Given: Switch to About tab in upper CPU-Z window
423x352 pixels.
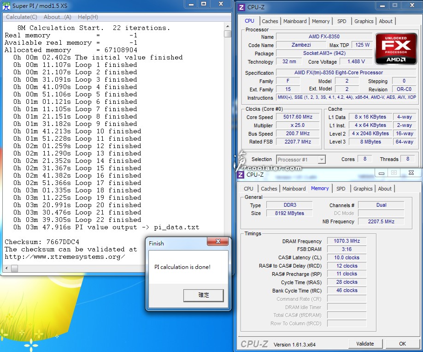Looking at the screenshot, I should coord(386,21).
